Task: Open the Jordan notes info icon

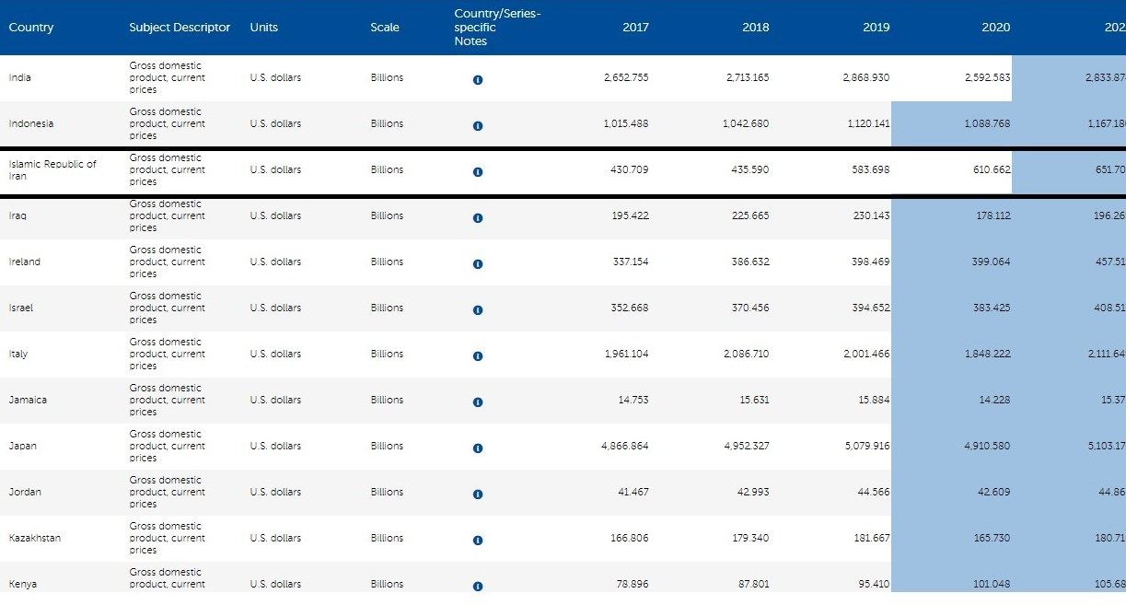Action: 477,494
